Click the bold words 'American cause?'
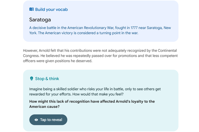The height and width of the screenshot is (132, 199). tap(44, 107)
